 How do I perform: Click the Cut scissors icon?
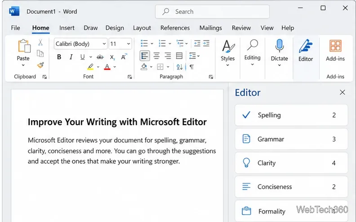coord(40,42)
